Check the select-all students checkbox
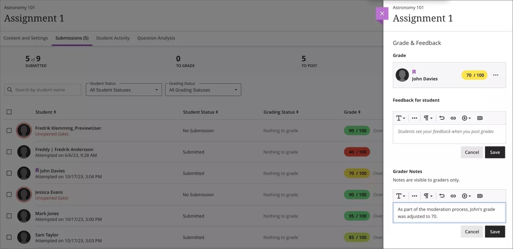The image size is (513, 249). (9, 112)
